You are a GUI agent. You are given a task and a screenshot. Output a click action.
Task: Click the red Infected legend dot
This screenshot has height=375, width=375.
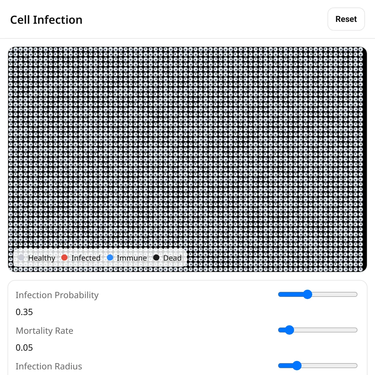(x=65, y=258)
